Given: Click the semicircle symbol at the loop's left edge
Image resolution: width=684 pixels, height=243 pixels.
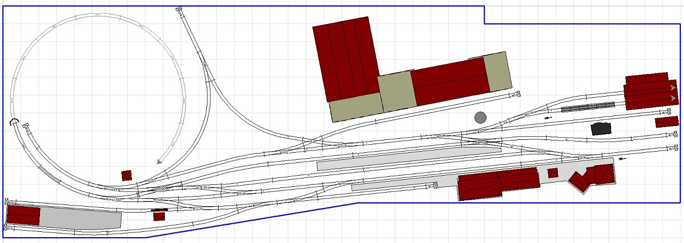Looking at the screenshot, I should [x=14, y=122].
